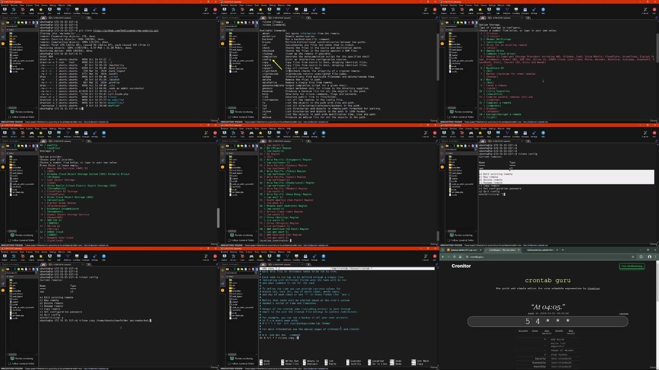Image resolution: width=659 pixels, height=370 pixels.
Task: Toggle Follow terminal folder in Option provider window
Action: coord(9,240)
